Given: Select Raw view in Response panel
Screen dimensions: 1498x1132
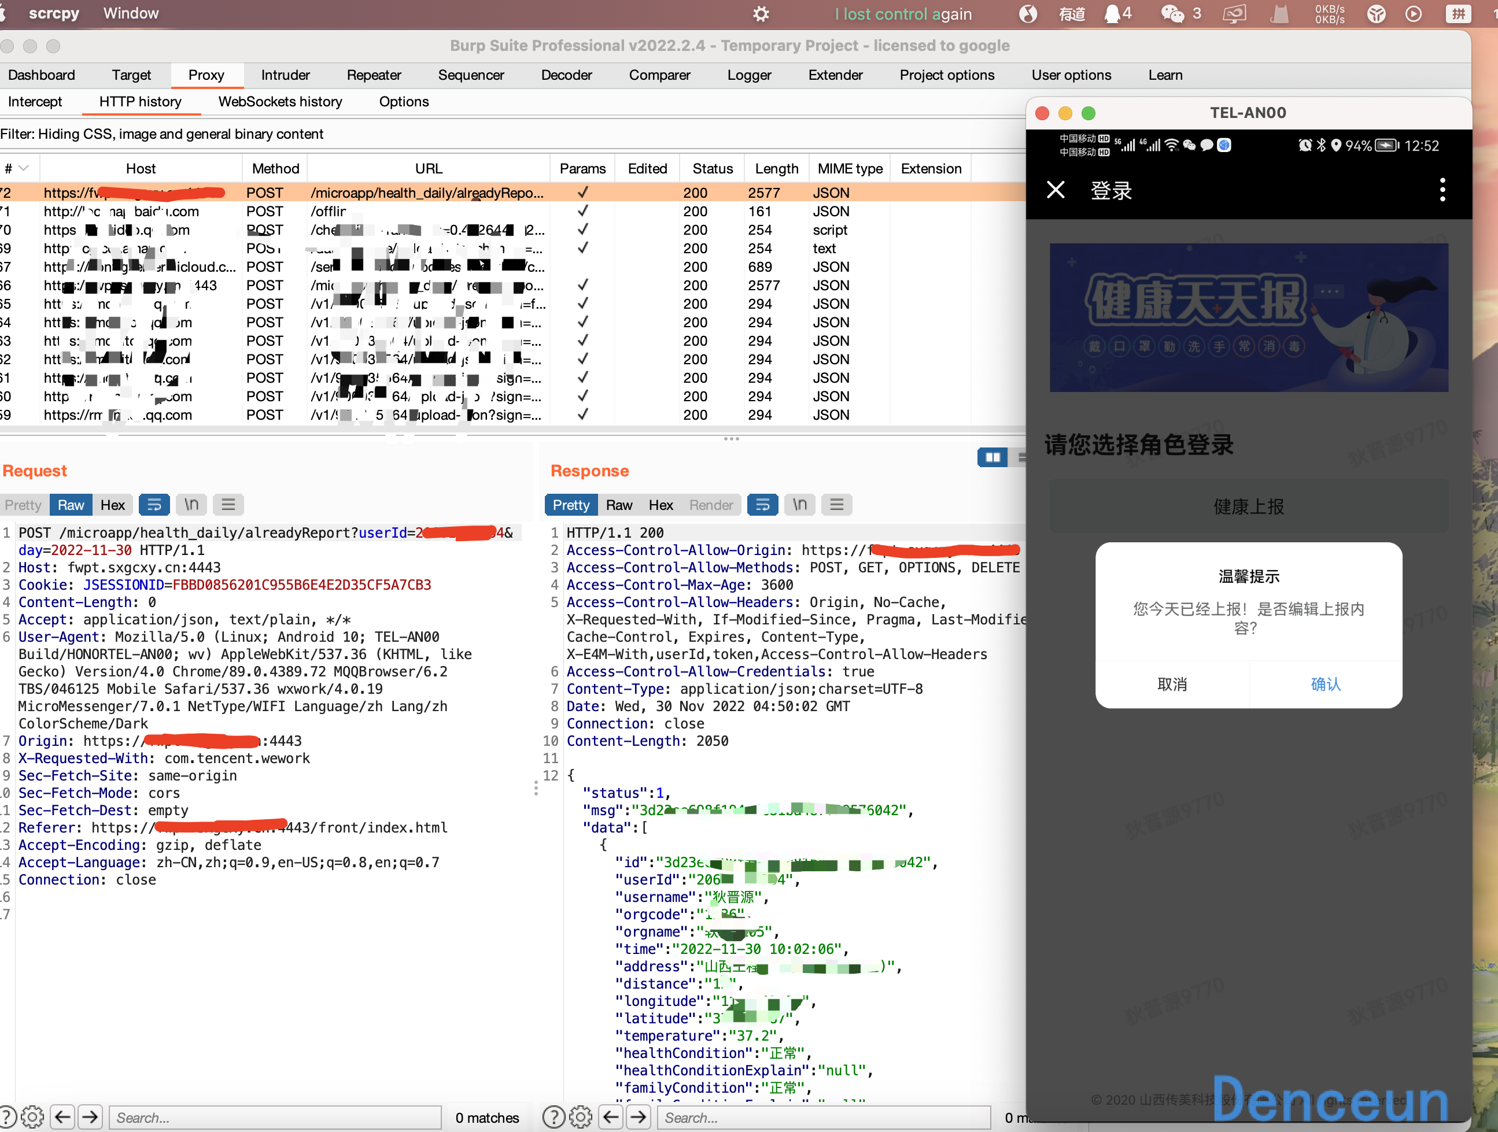Looking at the screenshot, I should [x=619, y=505].
